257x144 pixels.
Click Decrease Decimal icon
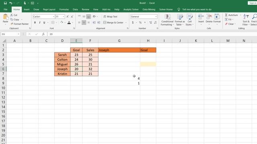point(155,22)
